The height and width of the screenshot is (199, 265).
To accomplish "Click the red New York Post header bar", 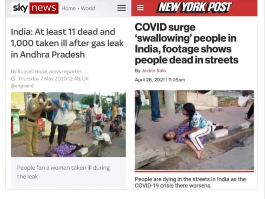I will (x=194, y=8).
